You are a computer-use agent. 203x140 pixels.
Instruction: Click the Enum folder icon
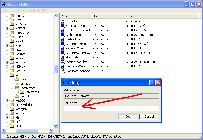pyautogui.click(x=17, y=79)
